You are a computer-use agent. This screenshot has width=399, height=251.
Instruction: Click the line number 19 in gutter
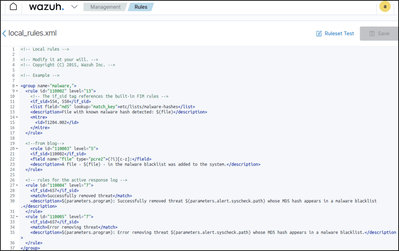point(12,143)
